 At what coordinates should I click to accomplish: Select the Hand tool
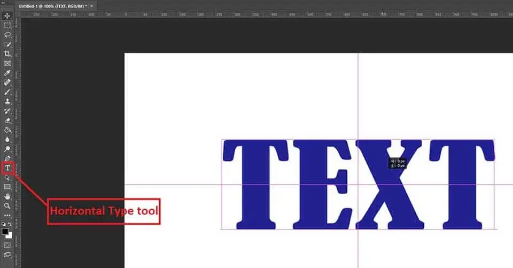pyautogui.click(x=7, y=196)
